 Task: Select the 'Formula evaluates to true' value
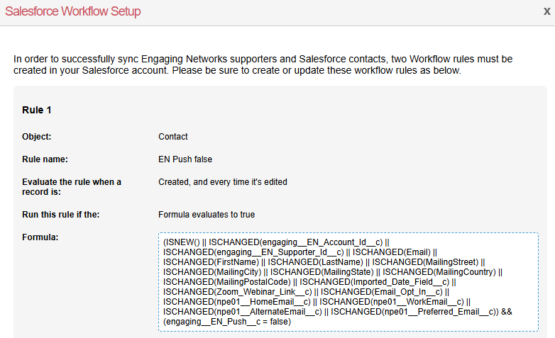coord(207,214)
